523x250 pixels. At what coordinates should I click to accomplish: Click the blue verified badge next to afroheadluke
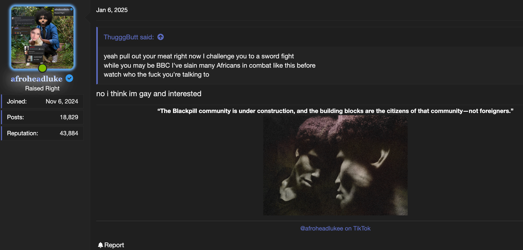[x=69, y=78]
